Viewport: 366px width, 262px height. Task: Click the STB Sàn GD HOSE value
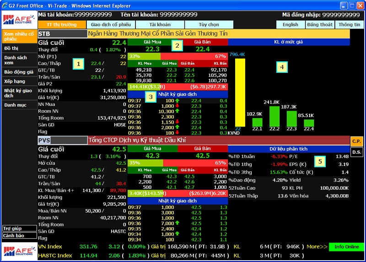click(120, 125)
